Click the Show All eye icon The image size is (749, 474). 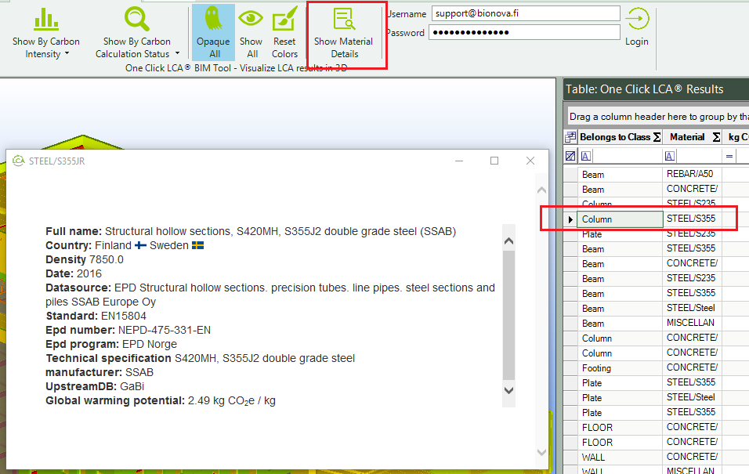click(x=251, y=19)
